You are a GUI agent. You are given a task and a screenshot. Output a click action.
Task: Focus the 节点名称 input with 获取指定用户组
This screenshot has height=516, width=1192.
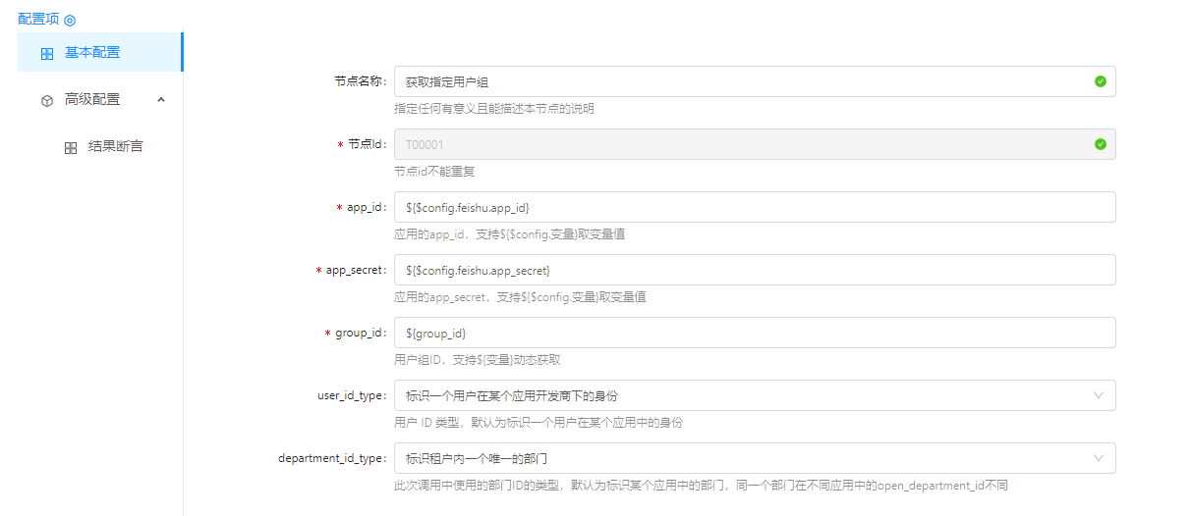point(737,81)
